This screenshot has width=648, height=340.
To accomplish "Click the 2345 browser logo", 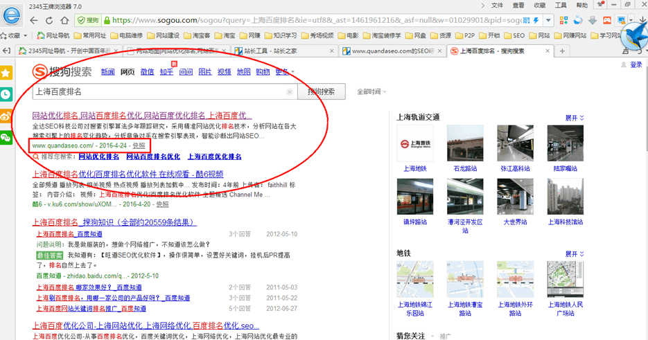I will pyautogui.click(x=12, y=16).
